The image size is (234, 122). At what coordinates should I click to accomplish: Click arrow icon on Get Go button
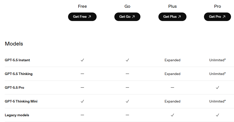[x=133, y=17]
